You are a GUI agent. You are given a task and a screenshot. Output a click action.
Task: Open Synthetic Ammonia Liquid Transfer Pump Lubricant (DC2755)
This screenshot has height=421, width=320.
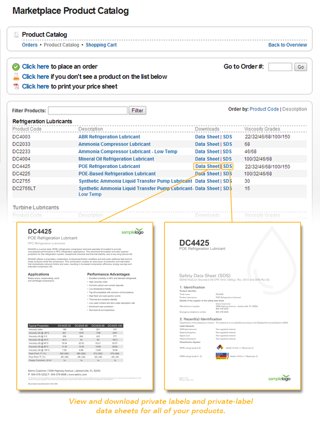click(x=135, y=181)
